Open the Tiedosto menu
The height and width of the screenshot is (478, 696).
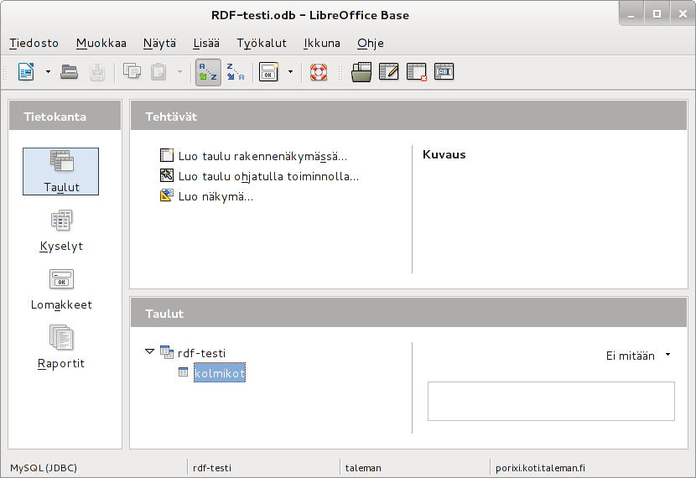point(34,43)
